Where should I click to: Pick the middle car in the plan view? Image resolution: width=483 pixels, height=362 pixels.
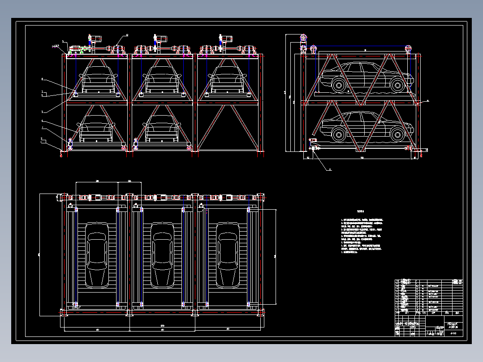coord(162,255)
